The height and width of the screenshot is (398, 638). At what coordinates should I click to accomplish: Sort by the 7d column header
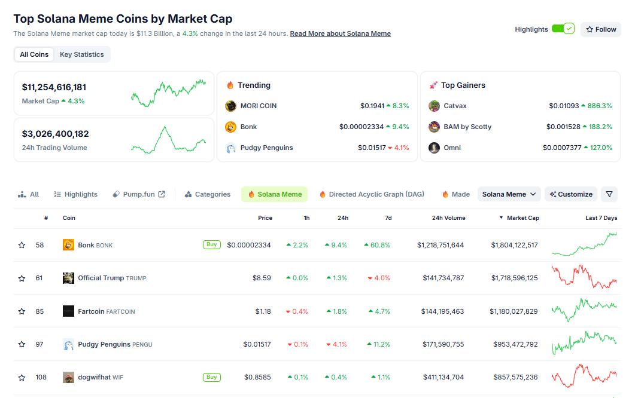[x=388, y=218]
